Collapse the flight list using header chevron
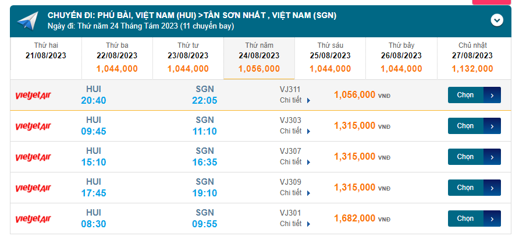Image resolution: width=512 pixels, height=236 pixels. pos(496,20)
